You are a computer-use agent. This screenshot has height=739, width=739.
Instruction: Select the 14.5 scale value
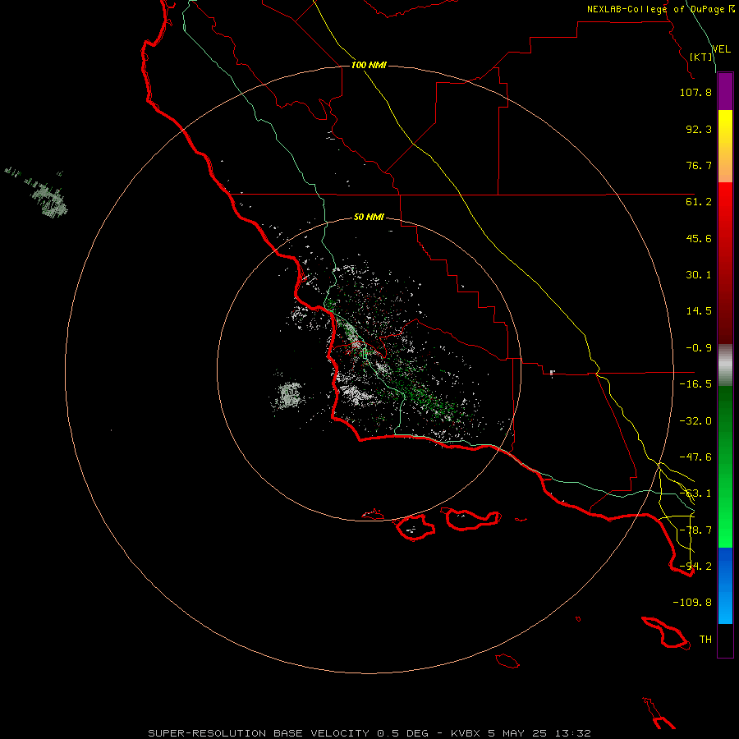(699, 311)
